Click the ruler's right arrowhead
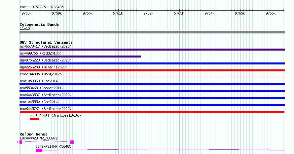The height and width of the screenshot is (154, 294). point(284,11)
